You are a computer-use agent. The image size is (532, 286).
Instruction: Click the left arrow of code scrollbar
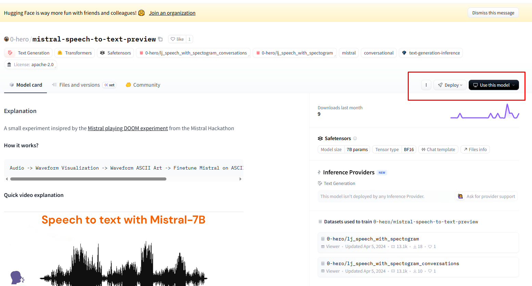pos(7,179)
